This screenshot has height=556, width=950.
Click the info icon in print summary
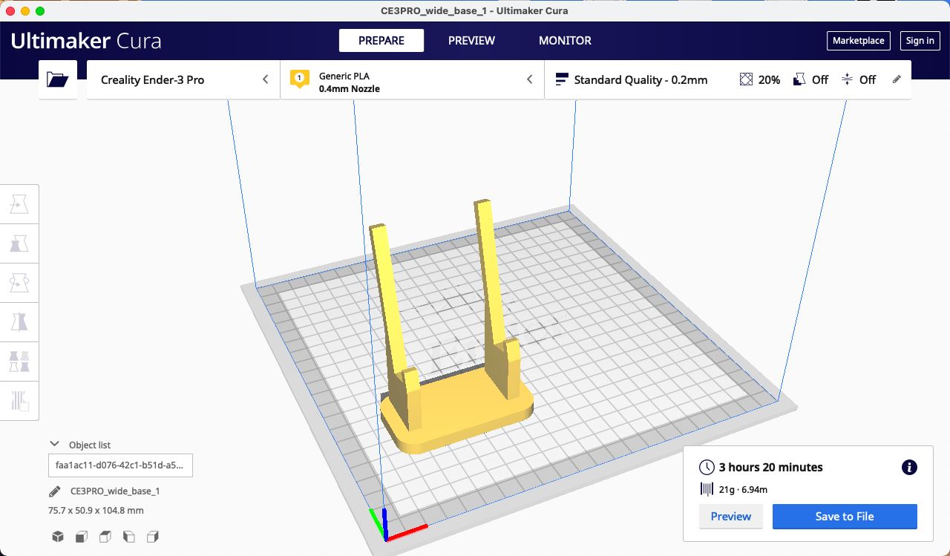pyautogui.click(x=909, y=468)
